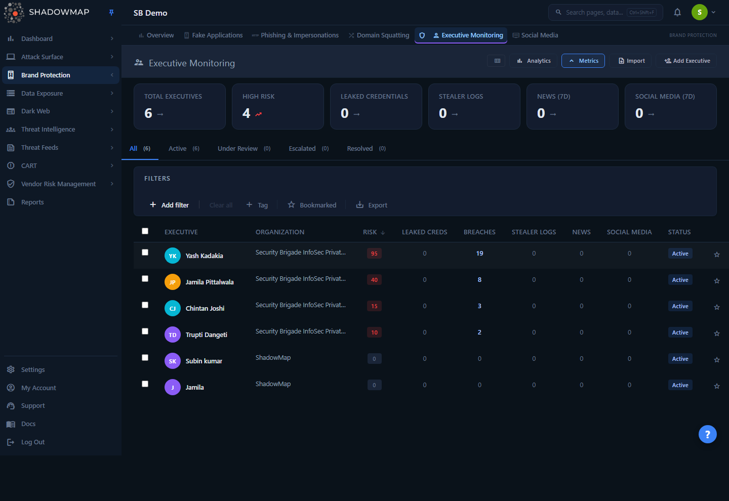This screenshot has width=729, height=501.
Task: Show the Escalated tab
Action: (309, 149)
